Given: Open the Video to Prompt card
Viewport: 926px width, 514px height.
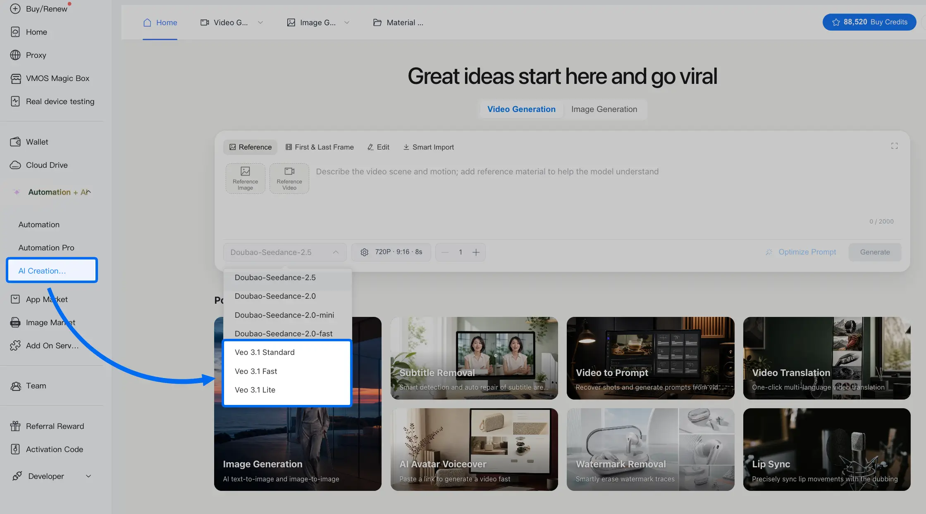Looking at the screenshot, I should click(x=651, y=358).
